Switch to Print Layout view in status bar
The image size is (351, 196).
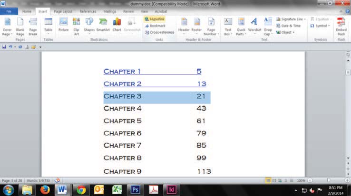click(x=268, y=181)
